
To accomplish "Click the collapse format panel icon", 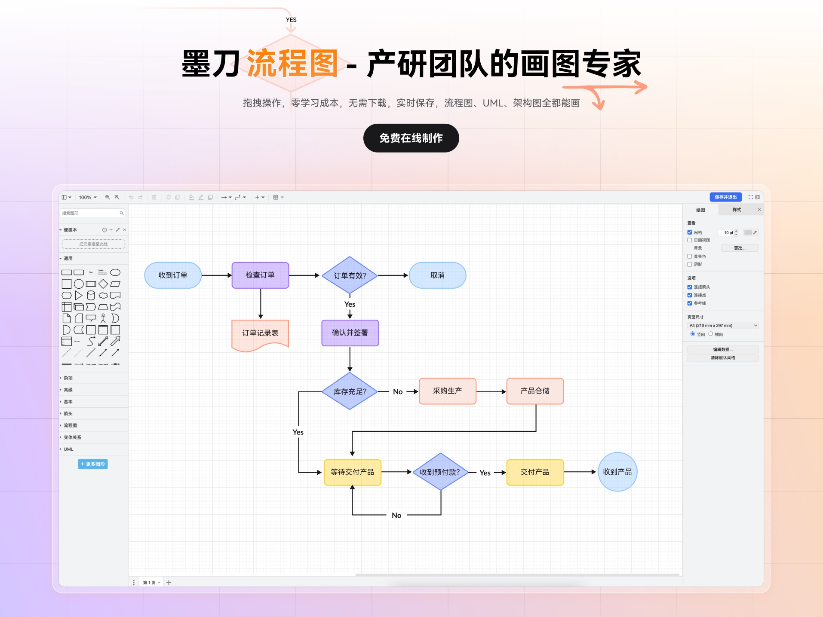I will point(758,197).
